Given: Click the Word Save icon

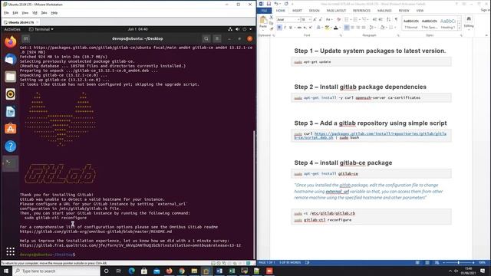Looking at the screenshot, I should 269,4.
